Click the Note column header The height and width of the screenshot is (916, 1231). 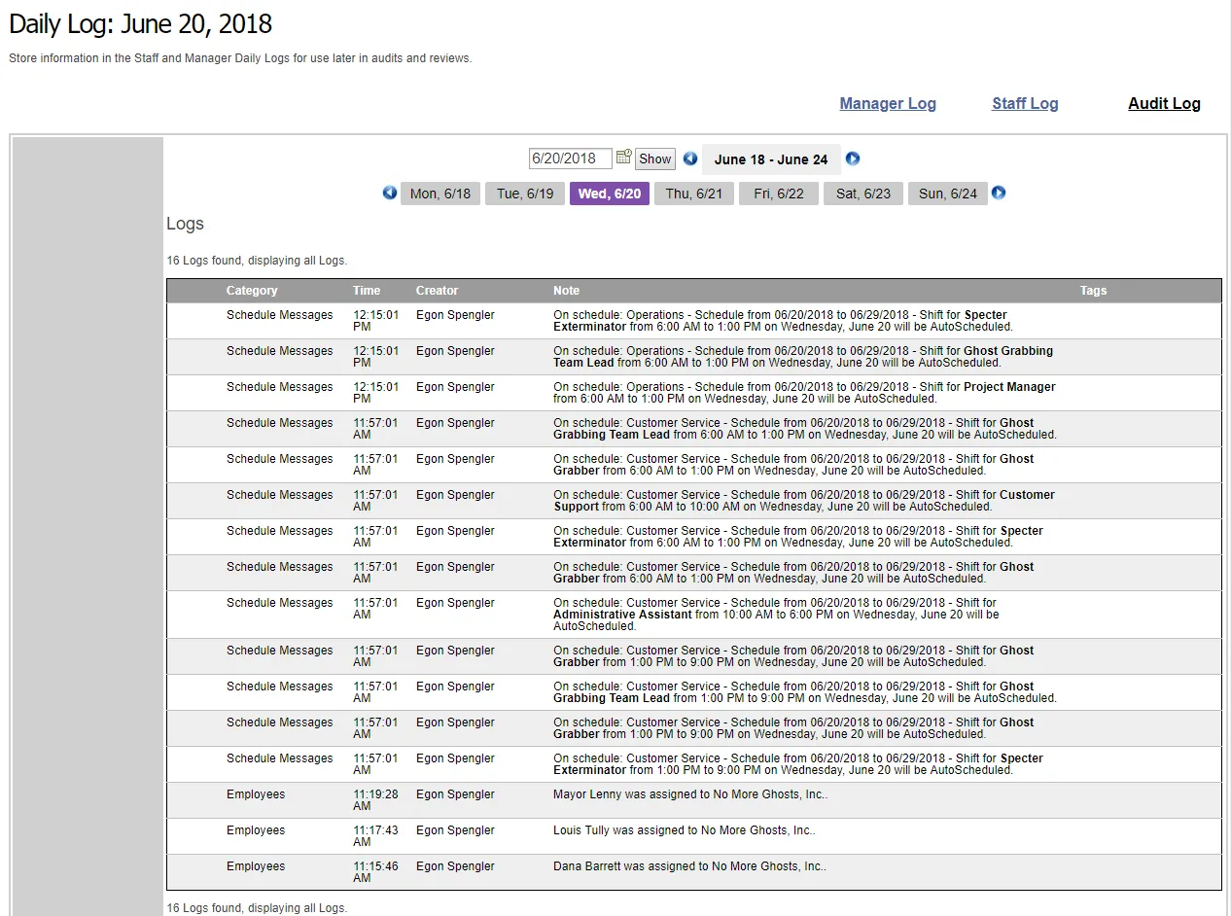(566, 291)
